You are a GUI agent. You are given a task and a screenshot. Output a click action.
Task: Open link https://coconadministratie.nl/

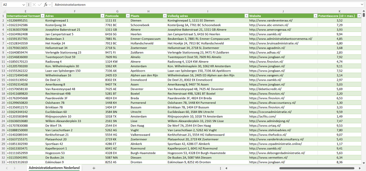270,112
